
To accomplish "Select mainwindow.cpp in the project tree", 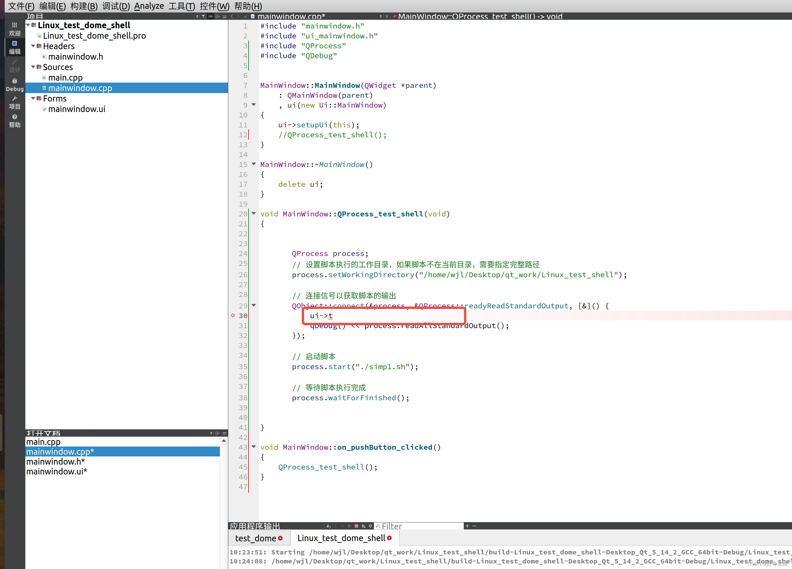I will (126, 88).
